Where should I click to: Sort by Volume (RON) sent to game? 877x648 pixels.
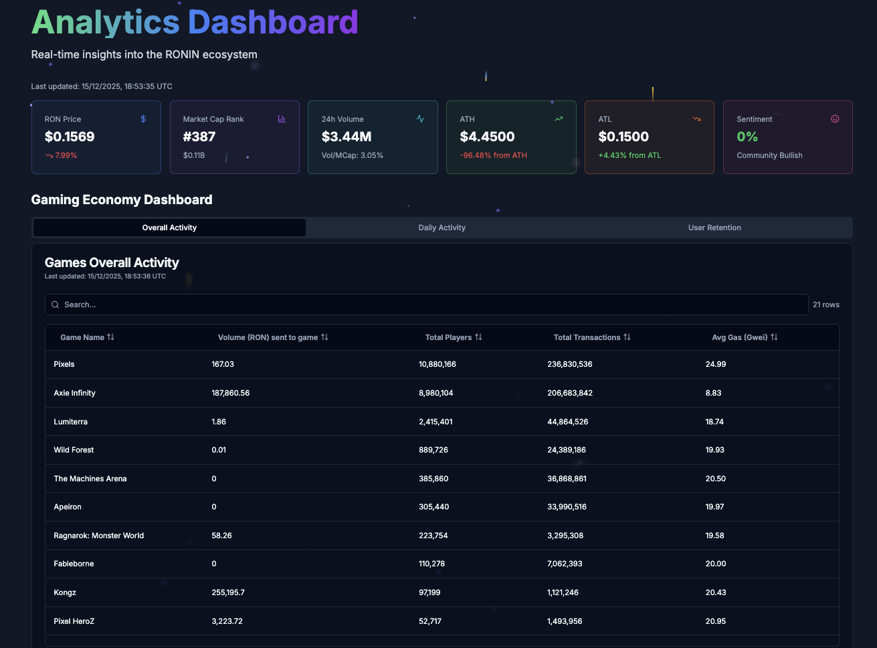tap(273, 337)
